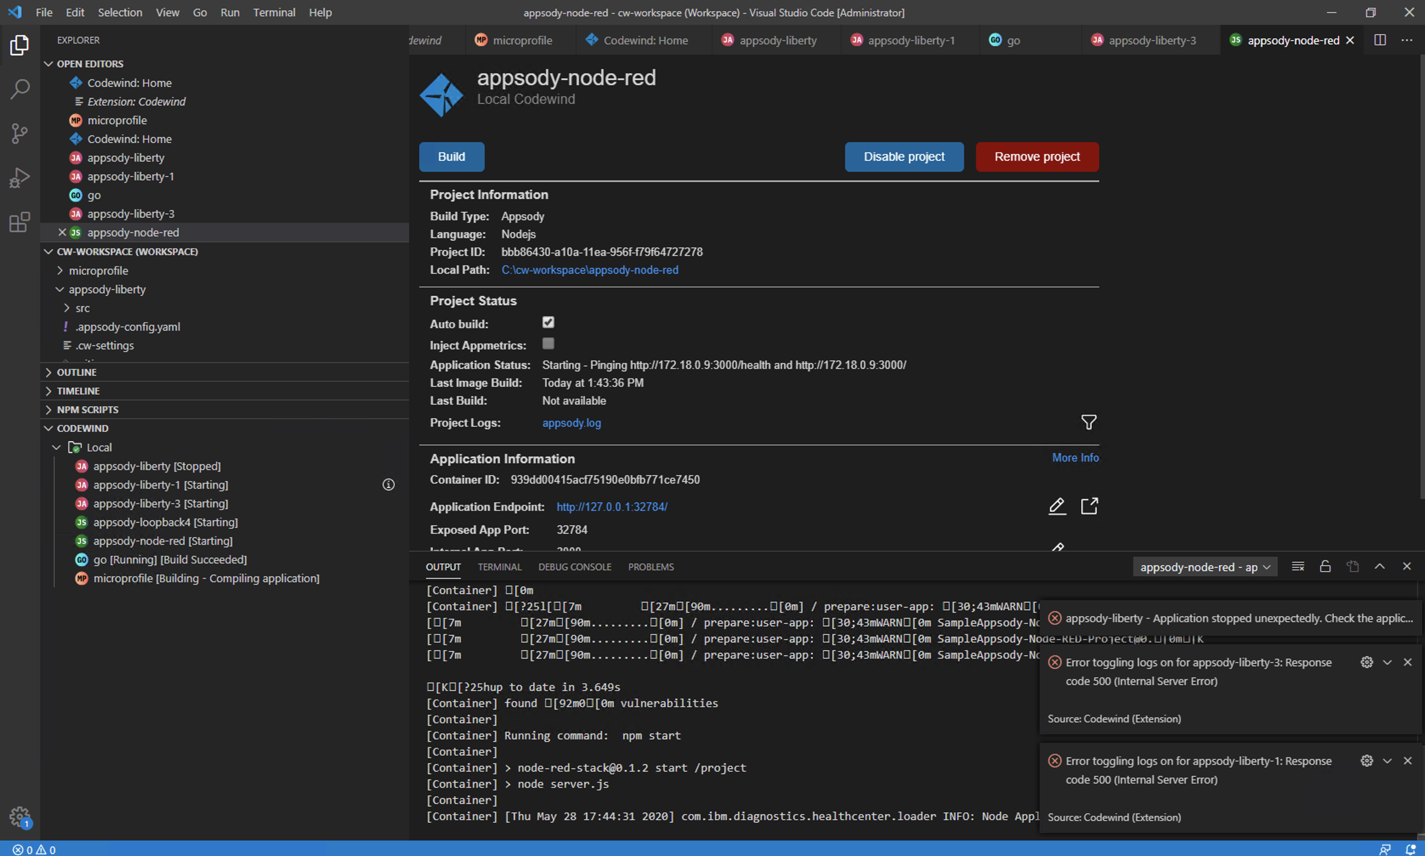Screen dimensions: 1425x856
Task: Toggle output scroll lock icon
Action: [1325, 567]
